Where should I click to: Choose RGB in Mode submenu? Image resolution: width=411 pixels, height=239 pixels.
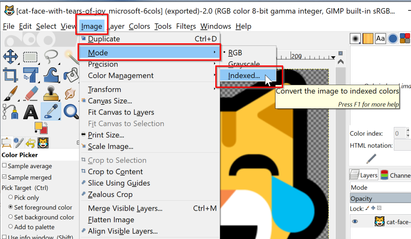tap(248, 53)
